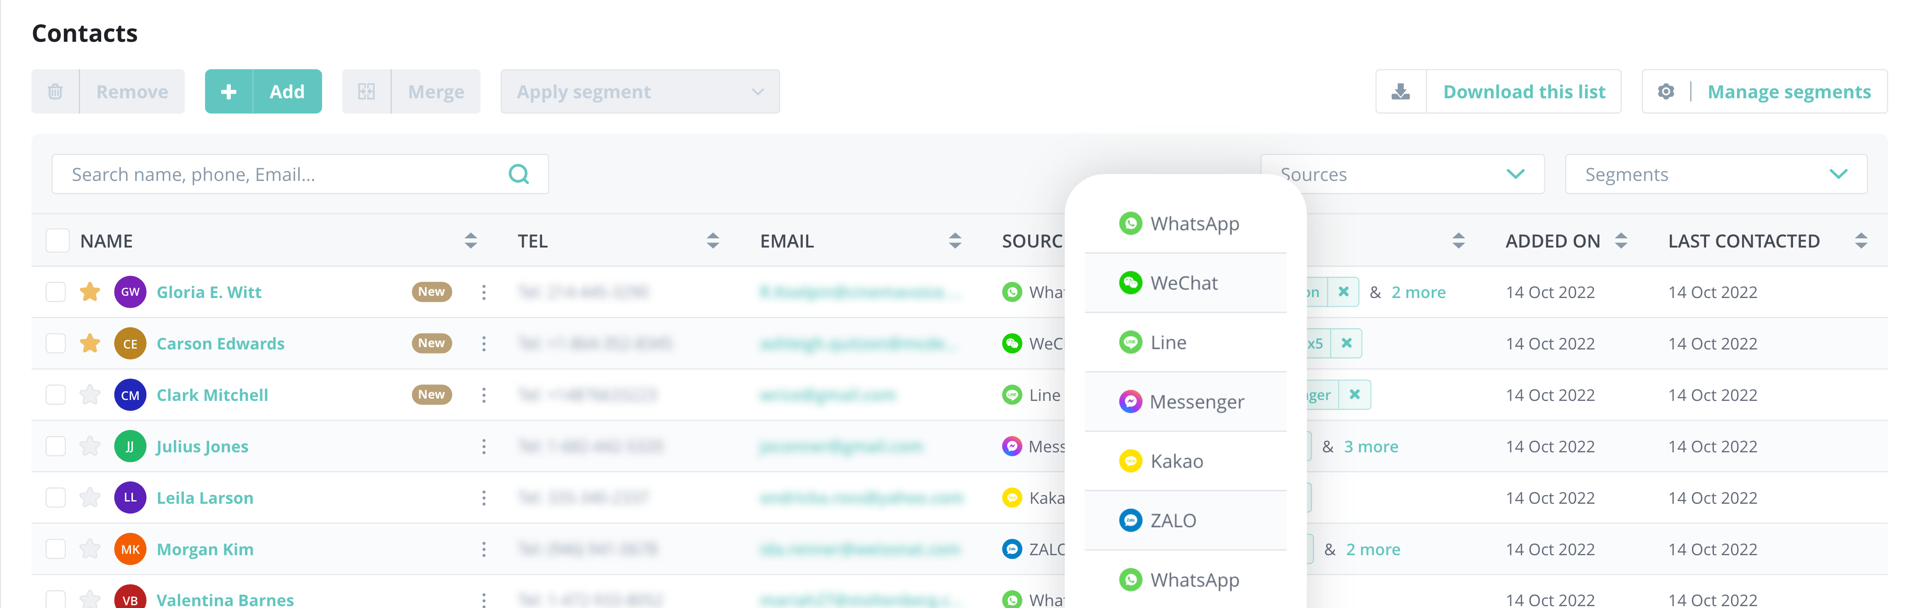
Task: Click the download arrow icon
Action: tap(1400, 91)
